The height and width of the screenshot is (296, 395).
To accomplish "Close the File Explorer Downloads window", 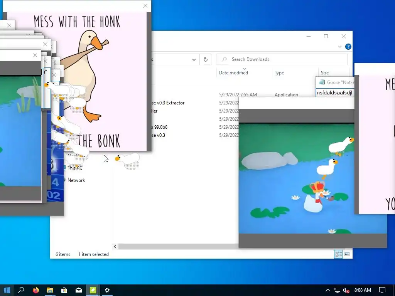I will point(344,36).
